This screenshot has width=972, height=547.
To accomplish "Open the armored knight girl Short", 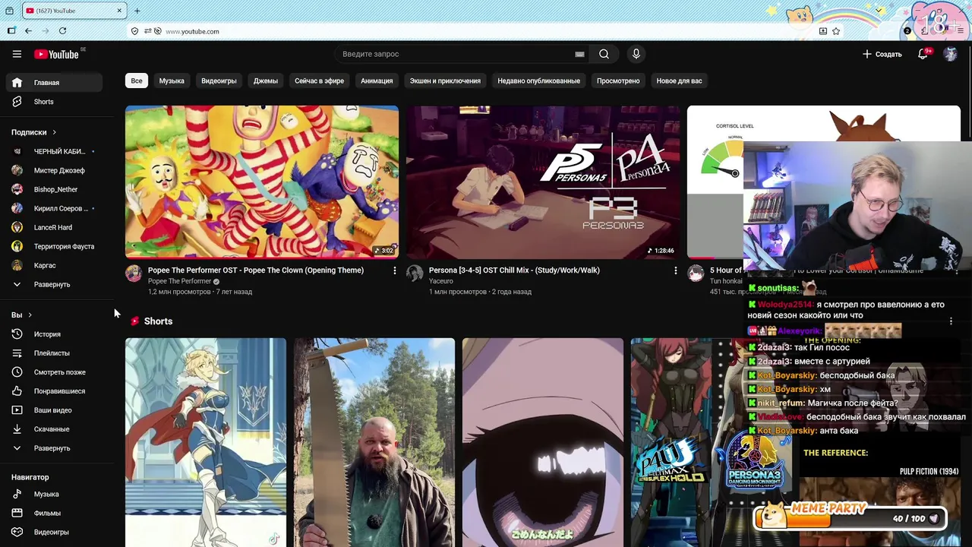I will (x=206, y=442).
